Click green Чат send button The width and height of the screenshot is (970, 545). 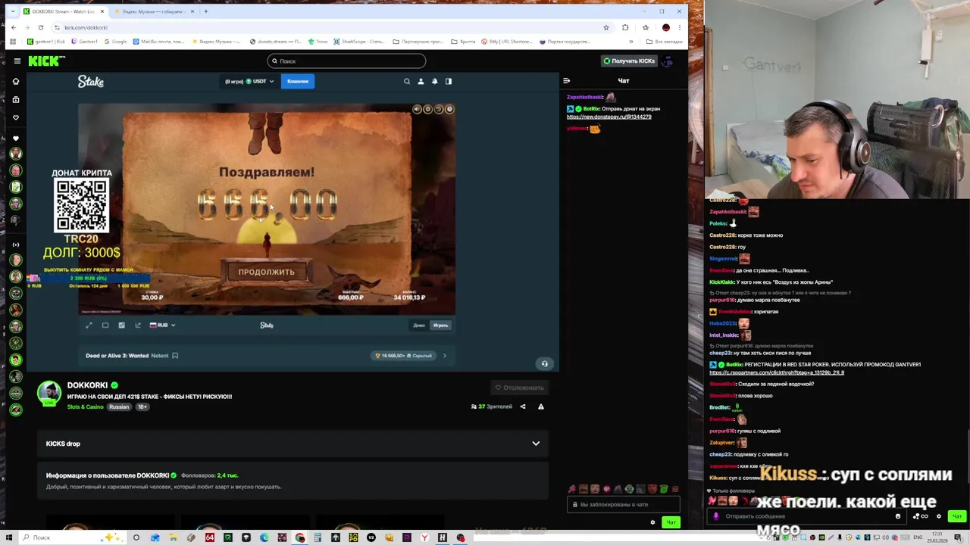tap(671, 522)
